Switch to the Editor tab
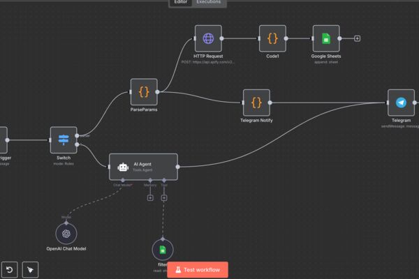This screenshot has height=279, width=419. point(181,2)
